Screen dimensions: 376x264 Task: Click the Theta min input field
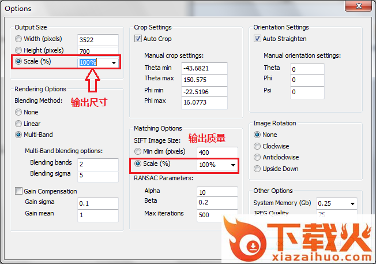click(x=203, y=68)
